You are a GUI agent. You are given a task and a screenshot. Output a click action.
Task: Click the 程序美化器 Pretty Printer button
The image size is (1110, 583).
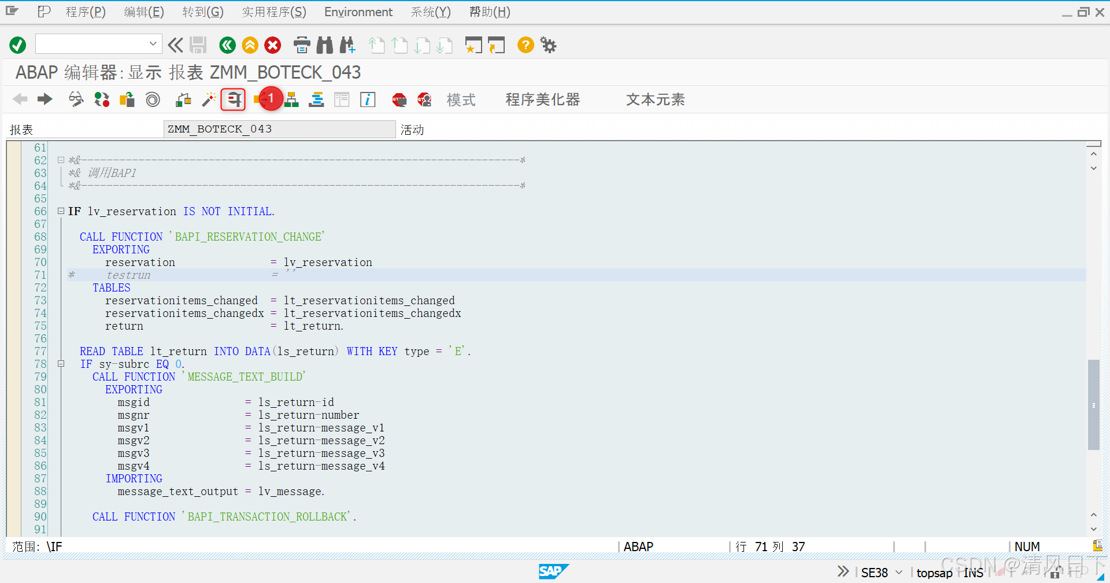pyautogui.click(x=542, y=99)
